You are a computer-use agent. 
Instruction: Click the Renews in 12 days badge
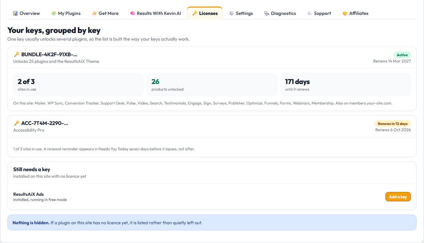392,124
